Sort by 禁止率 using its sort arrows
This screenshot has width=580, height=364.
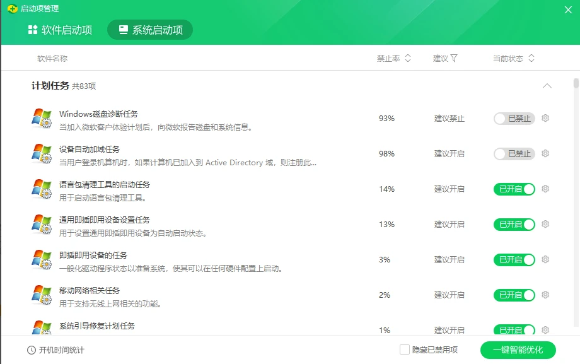407,57
